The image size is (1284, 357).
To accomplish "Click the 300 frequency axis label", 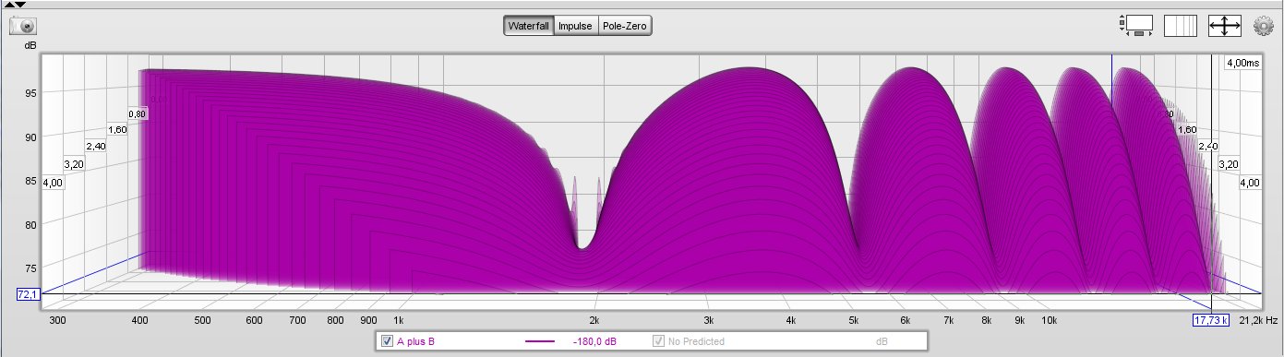I will point(57,320).
